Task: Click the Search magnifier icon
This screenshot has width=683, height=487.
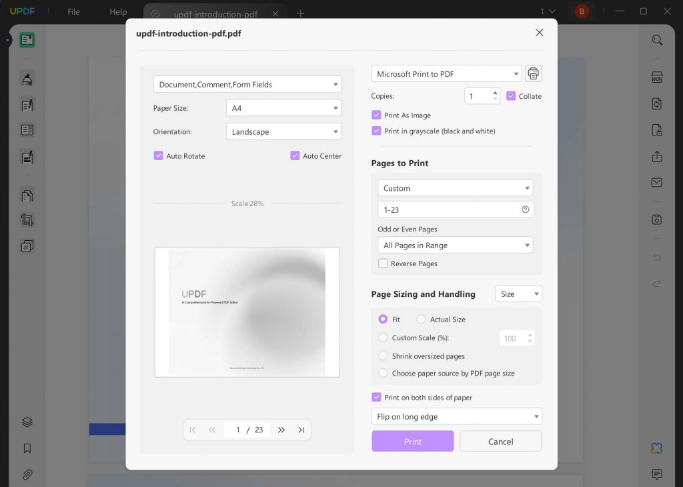Action: [x=657, y=40]
